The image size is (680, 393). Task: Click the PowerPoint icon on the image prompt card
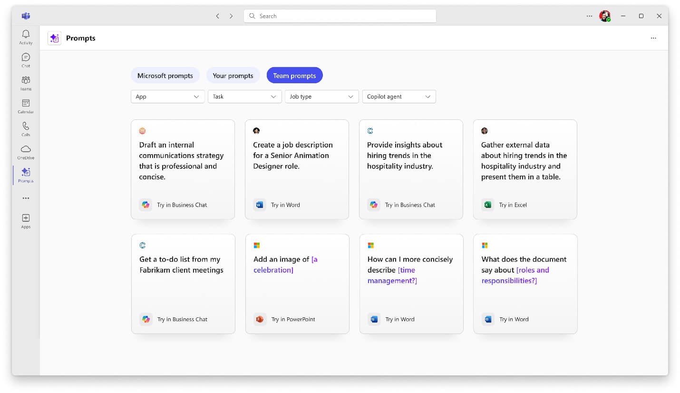pyautogui.click(x=260, y=319)
